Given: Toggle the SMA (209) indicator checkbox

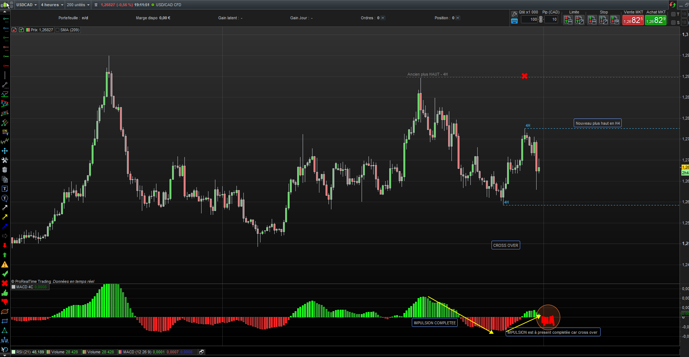Looking at the screenshot, I should click(x=57, y=30).
